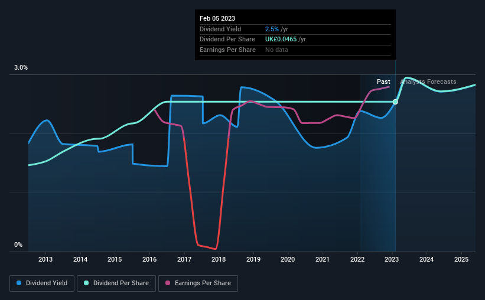The image size is (485, 300).
Task: Click the 2014 x-axis label
Action: click(80, 259)
